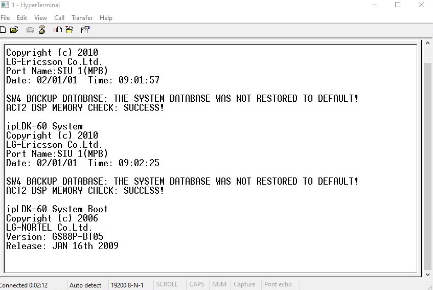Viewport: 433px width, 290px height.
Task: Open the Edit menu
Action: tap(22, 18)
